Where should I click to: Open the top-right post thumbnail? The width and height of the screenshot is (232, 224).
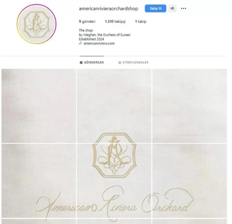[x=189, y=106]
